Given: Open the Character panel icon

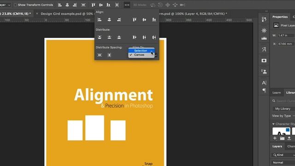Looking at the screenshot, I should pos(264,83).
